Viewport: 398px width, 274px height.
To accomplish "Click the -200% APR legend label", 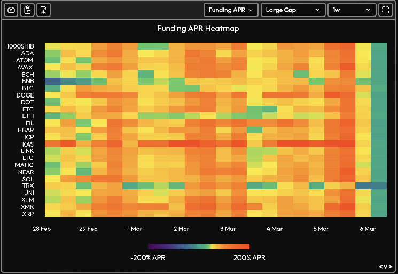I will pos(148,258).
